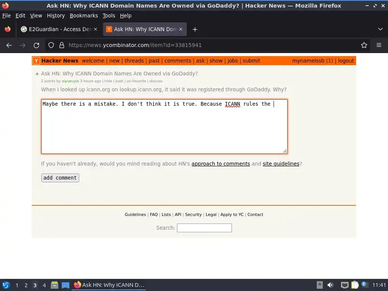Open the Bookmarks menu
Image resolution: width=388 pixels, height=291 pixels.
point(84,16)
